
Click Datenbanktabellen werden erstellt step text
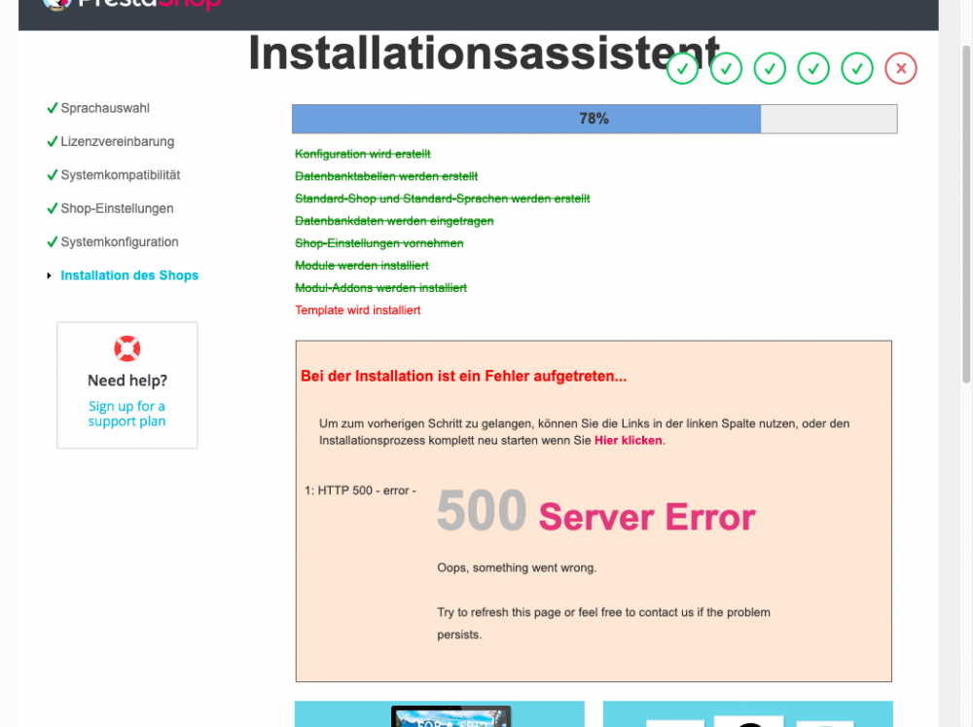[386, 176]
